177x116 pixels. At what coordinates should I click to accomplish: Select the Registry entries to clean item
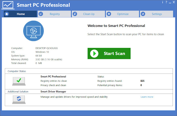coord(54,81)
